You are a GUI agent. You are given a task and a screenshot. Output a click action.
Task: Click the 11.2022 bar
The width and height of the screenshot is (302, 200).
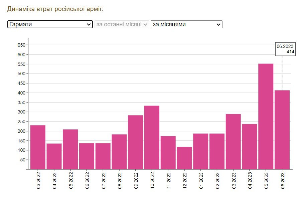tap(168, 152)
